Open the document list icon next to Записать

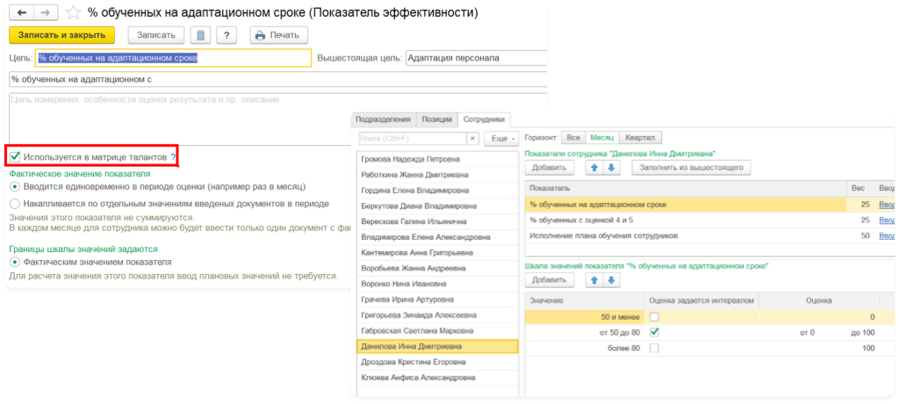coord(201,35)
